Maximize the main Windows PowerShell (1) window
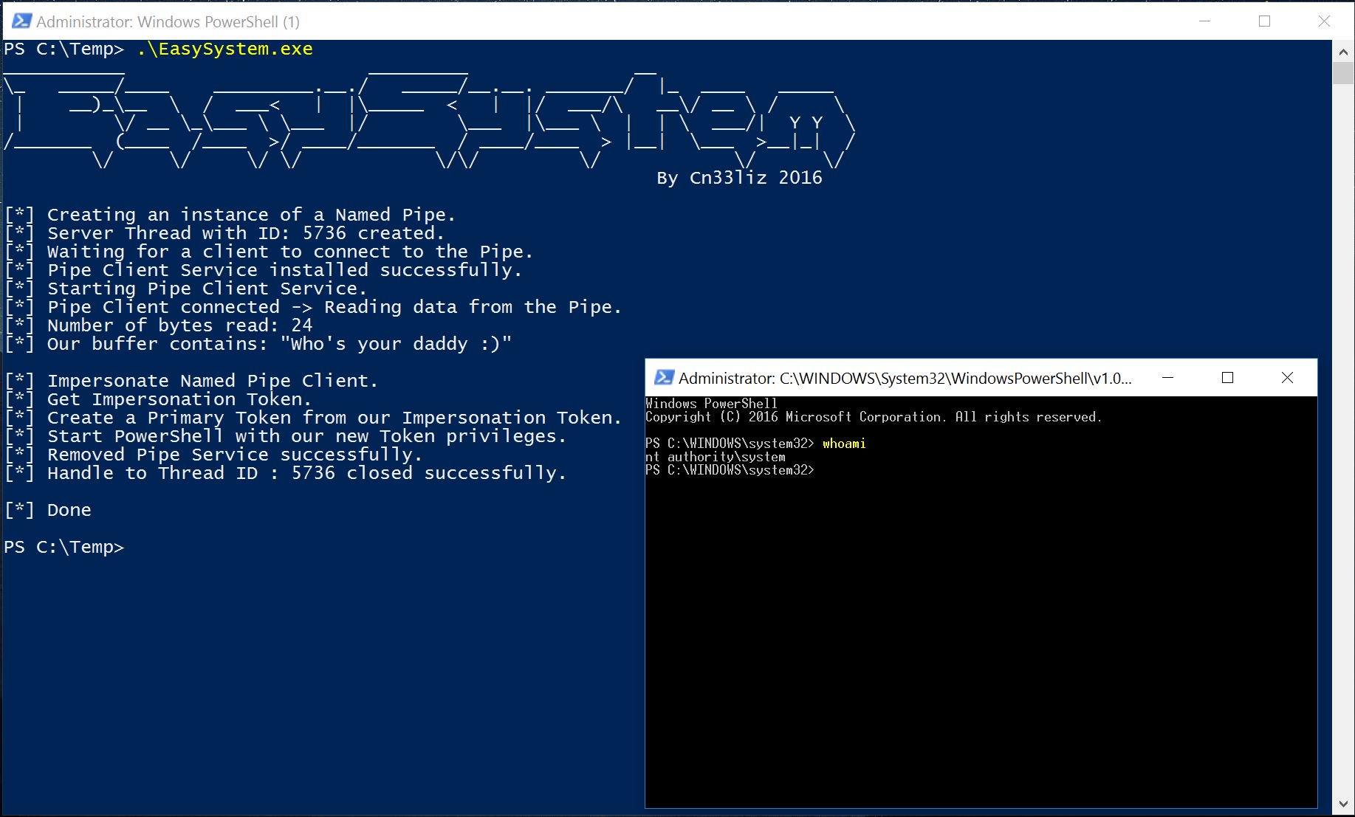 1264,21
